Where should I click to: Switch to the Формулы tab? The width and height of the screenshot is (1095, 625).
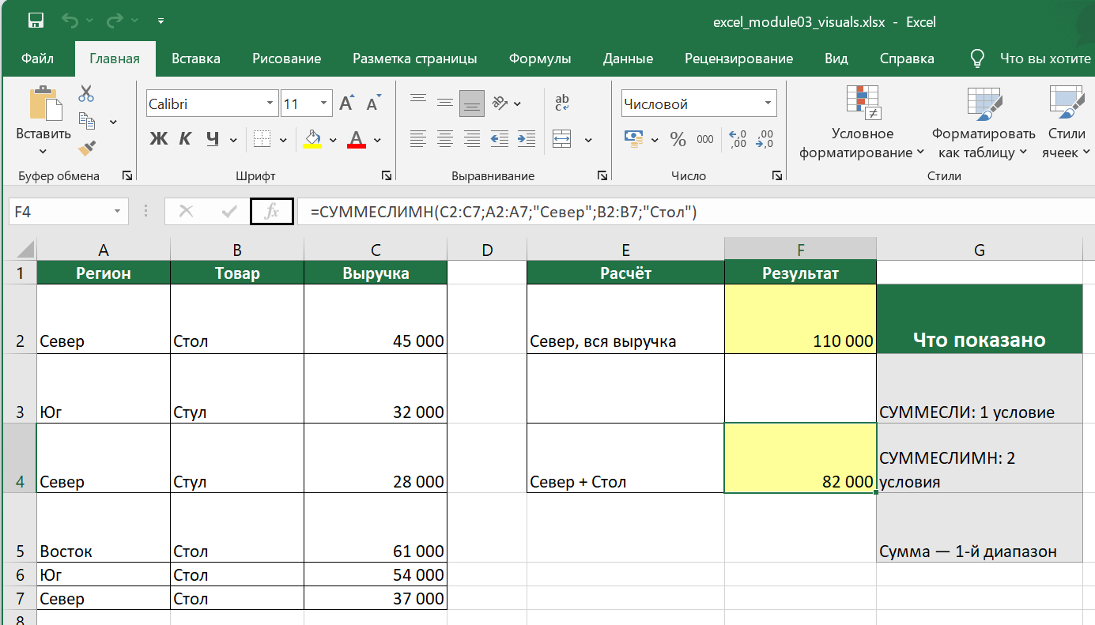[540, 58]
